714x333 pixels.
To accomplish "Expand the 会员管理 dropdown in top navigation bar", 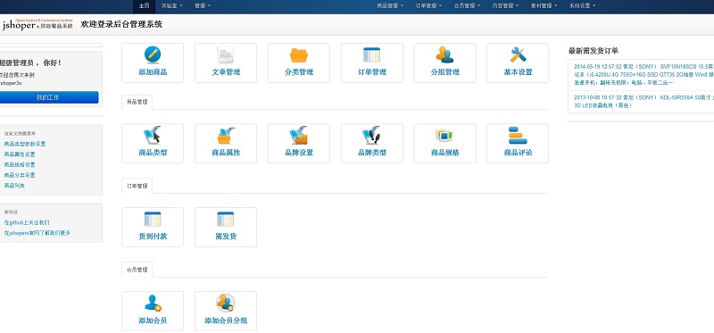I will pyautogui.click(x=467, y=6).
